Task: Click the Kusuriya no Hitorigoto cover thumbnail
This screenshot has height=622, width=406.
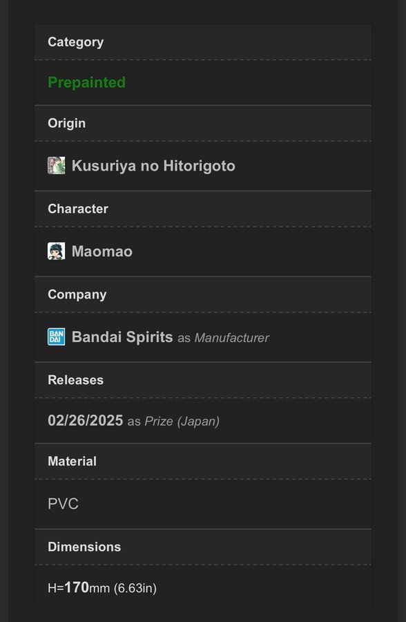Action: [x=57, y=165]
